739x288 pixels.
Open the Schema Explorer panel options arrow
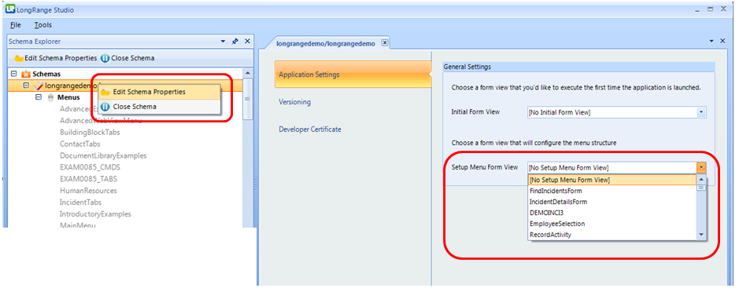[224, 42]
